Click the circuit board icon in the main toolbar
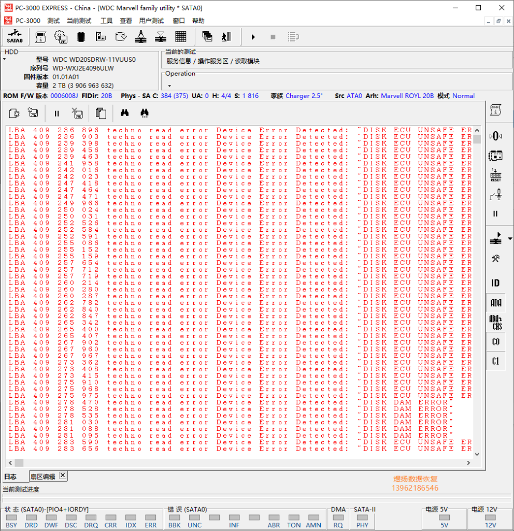This screenshot has width=514, height=531. (x=101, y=37)
